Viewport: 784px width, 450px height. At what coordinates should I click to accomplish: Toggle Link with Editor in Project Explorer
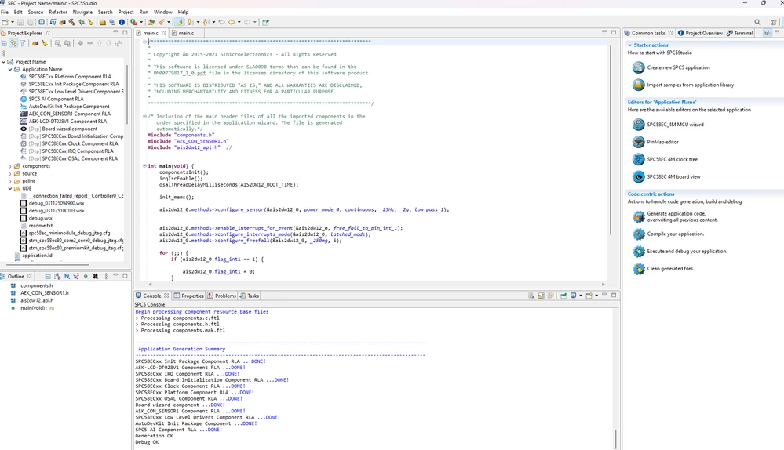(13, 43)
